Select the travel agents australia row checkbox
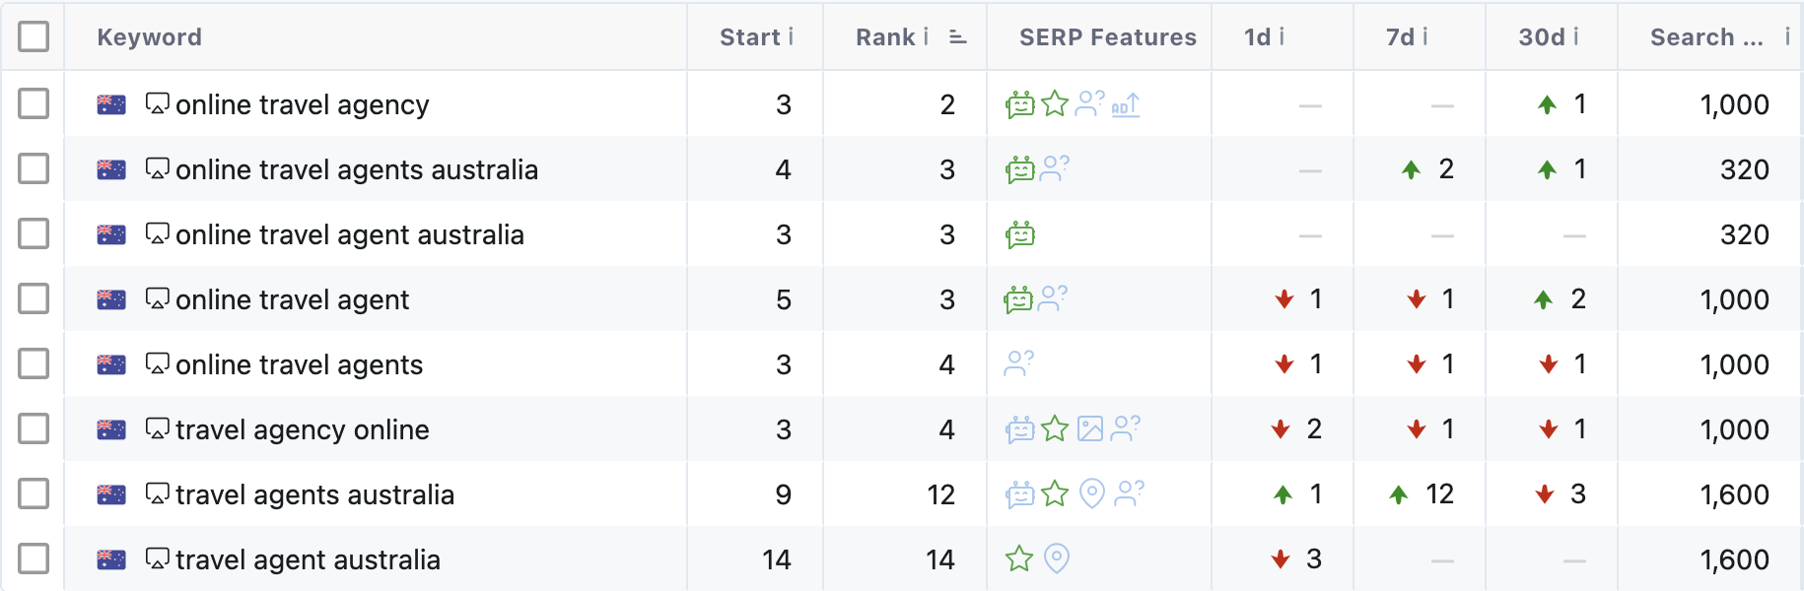The height and width of the screenshot is (591, 1804). pyautogui.click(x=34, y=493)
